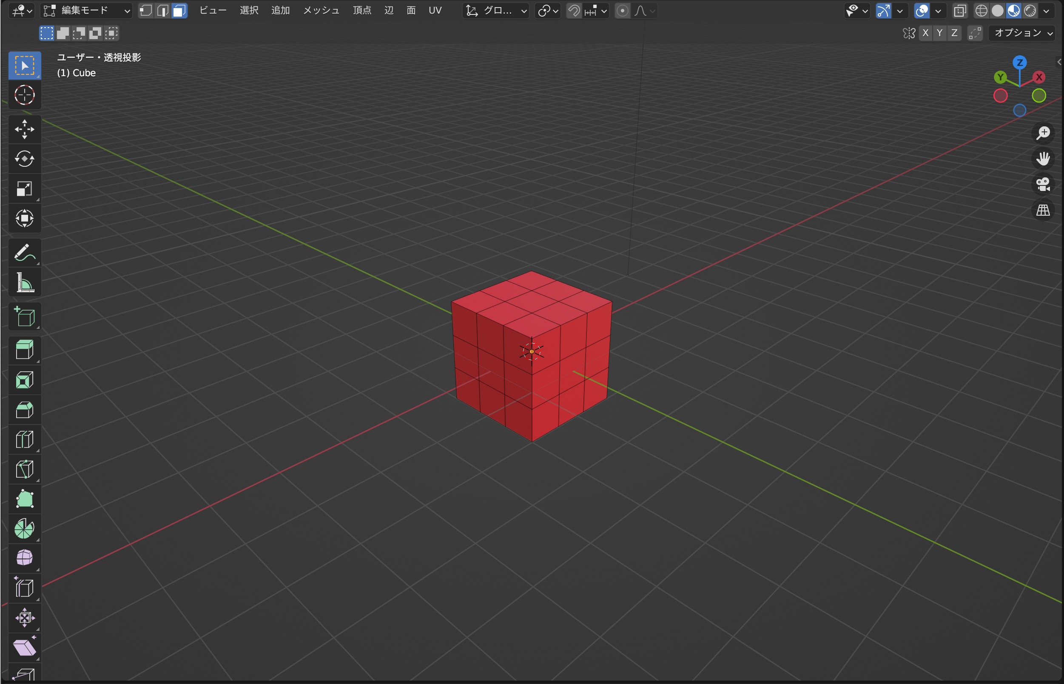Open the 頂点 menu
This screenshot has width=1064, height=684.
coord(362,11)
